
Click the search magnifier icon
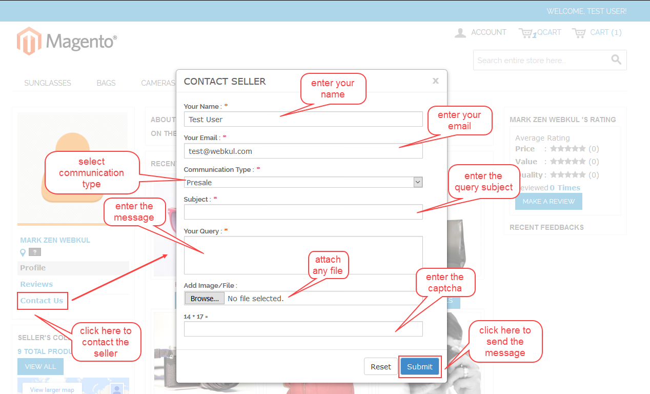coord(617,60)
